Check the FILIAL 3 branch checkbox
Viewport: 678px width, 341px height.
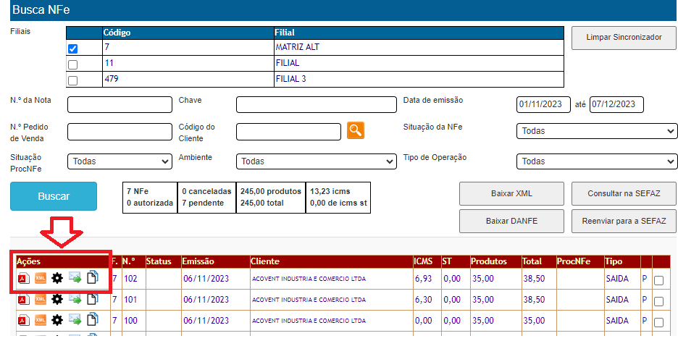72,80
